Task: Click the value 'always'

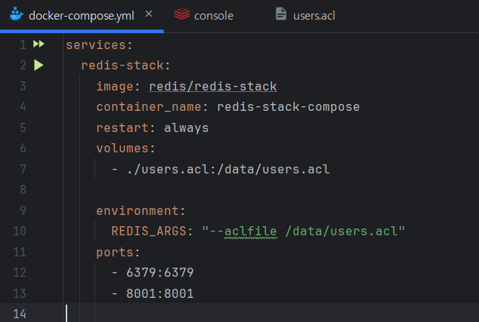Action: point(187,127)
